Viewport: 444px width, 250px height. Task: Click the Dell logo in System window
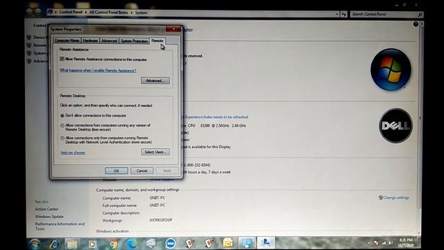[395, 126]
